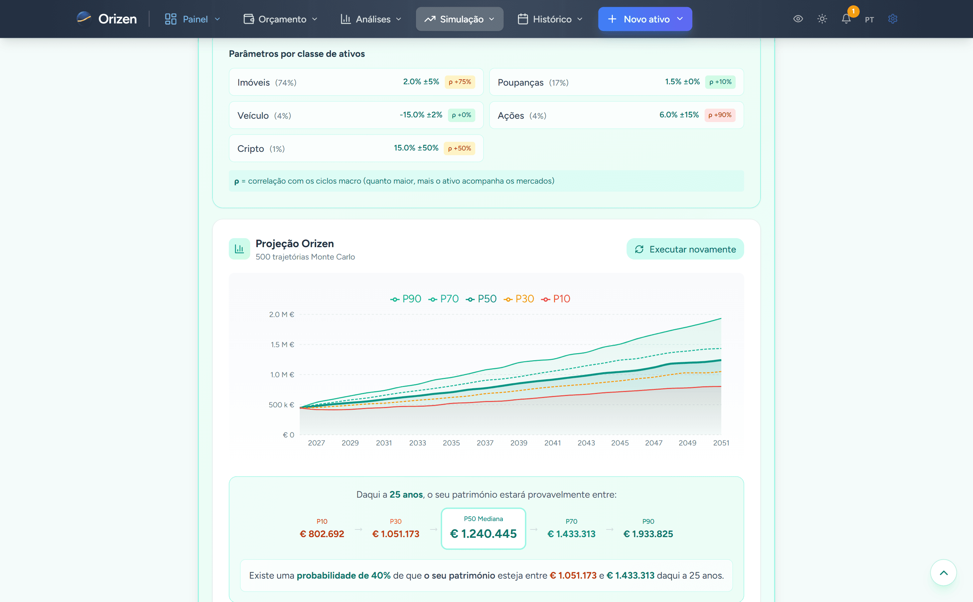Click 'Parâmetros por classe de ativos' heading
The image size is (973, 602).
click(x=297, y=54)
